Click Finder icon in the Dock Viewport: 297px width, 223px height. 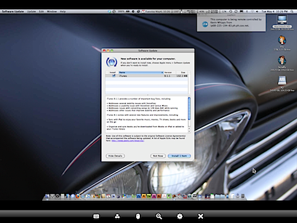[47, 196]
